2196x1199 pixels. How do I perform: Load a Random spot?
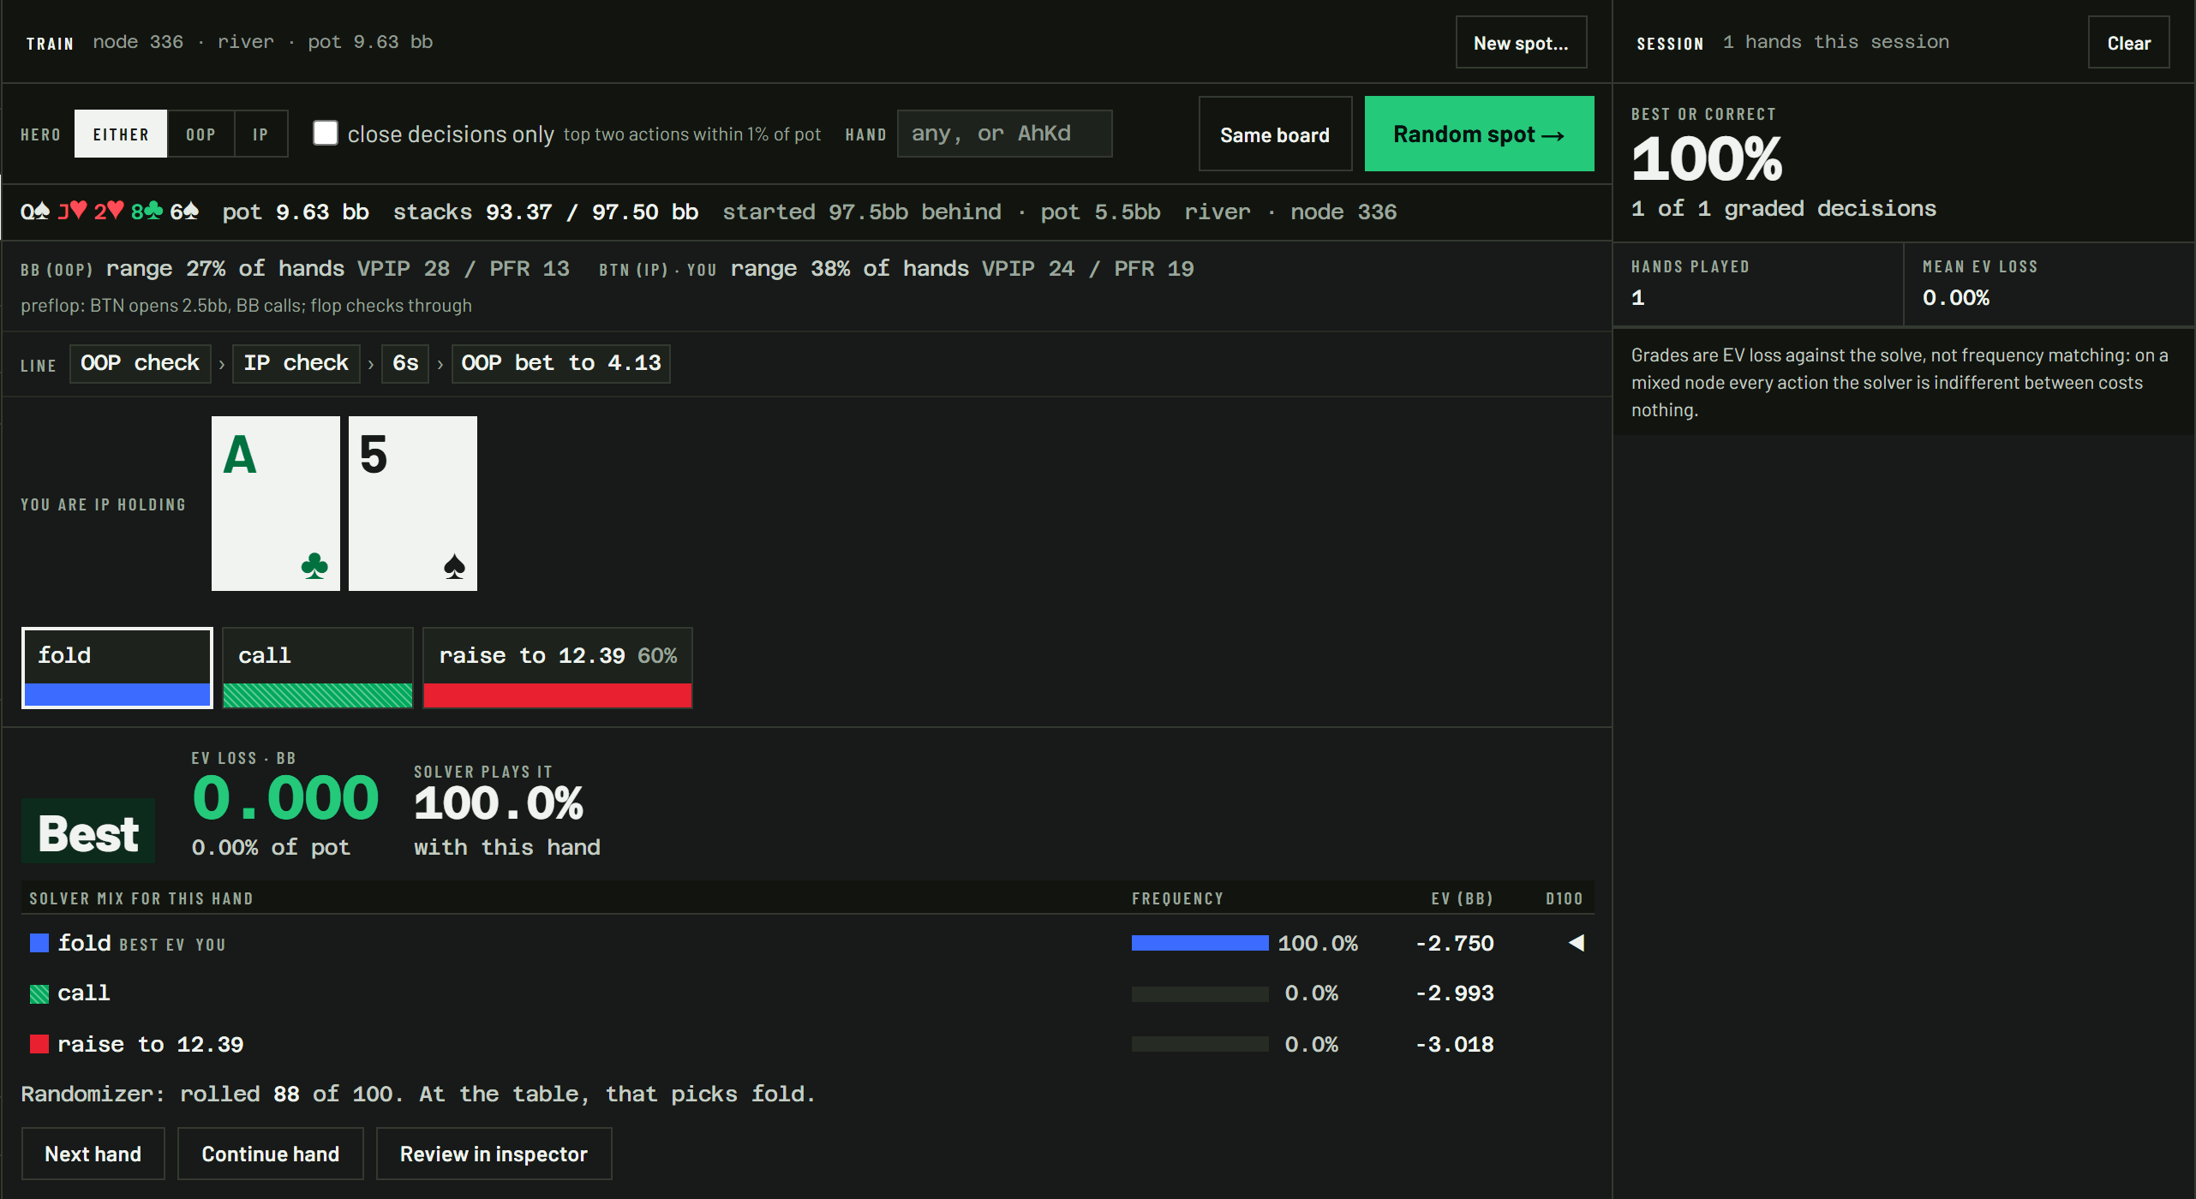point(1479,134)
